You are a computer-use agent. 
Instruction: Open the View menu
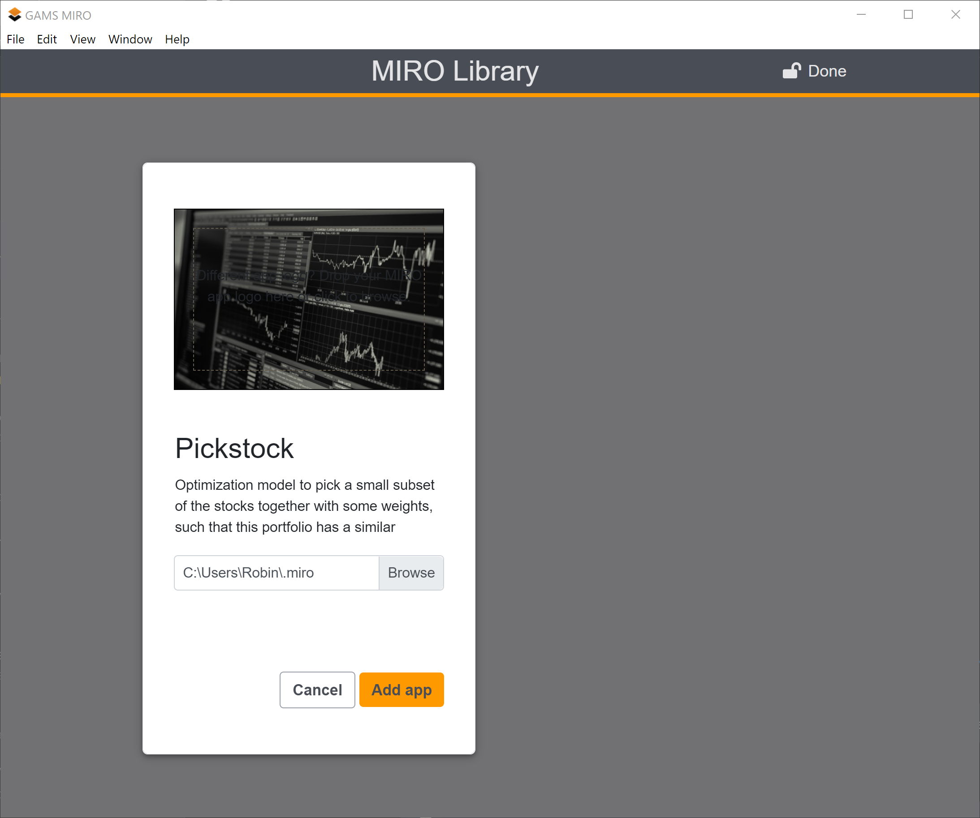(82, 39)
